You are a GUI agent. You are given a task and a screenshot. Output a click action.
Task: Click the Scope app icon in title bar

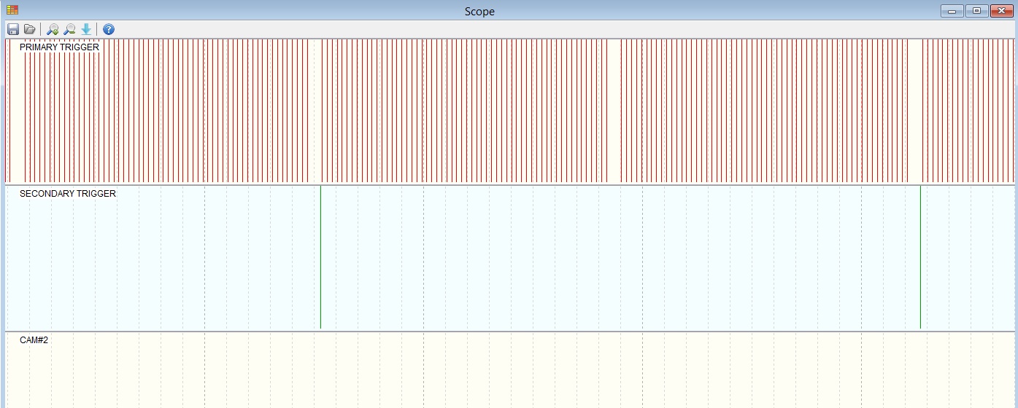(x=12, y=10)
